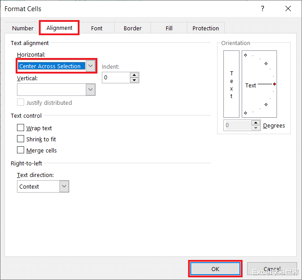Click the empty Vertical alignment combo box
302x280 pixels.
click(x=51, y=89)
